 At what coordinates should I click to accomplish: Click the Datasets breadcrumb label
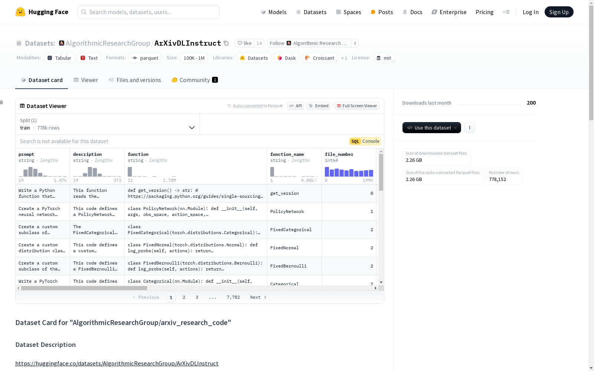[40, 43]
